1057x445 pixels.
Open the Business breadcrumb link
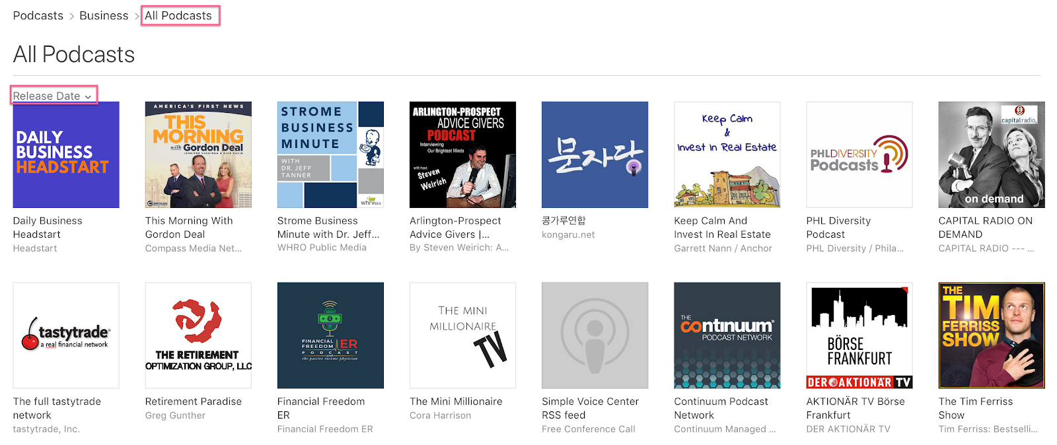point(104,15)
